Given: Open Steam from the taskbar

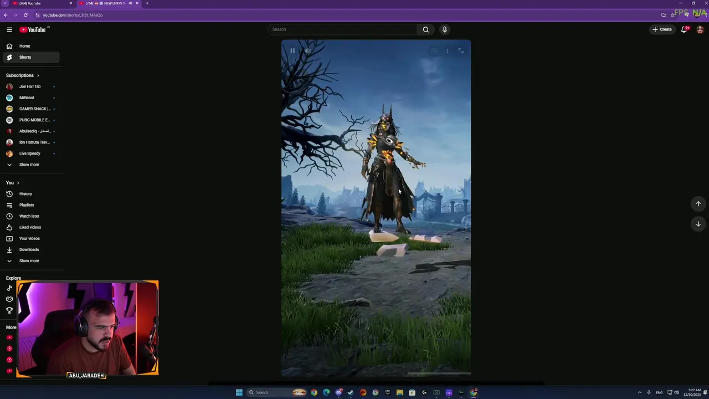Looking at the screenshot, I should click(x=351, y=392).
